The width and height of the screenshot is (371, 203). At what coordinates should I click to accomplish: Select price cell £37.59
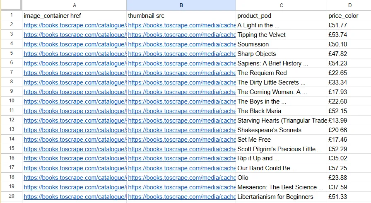point(349,187)
